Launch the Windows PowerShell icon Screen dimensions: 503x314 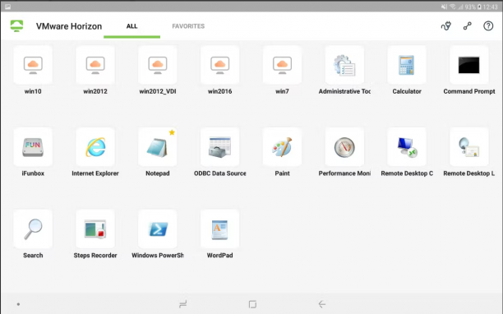[x=158, y=229]
